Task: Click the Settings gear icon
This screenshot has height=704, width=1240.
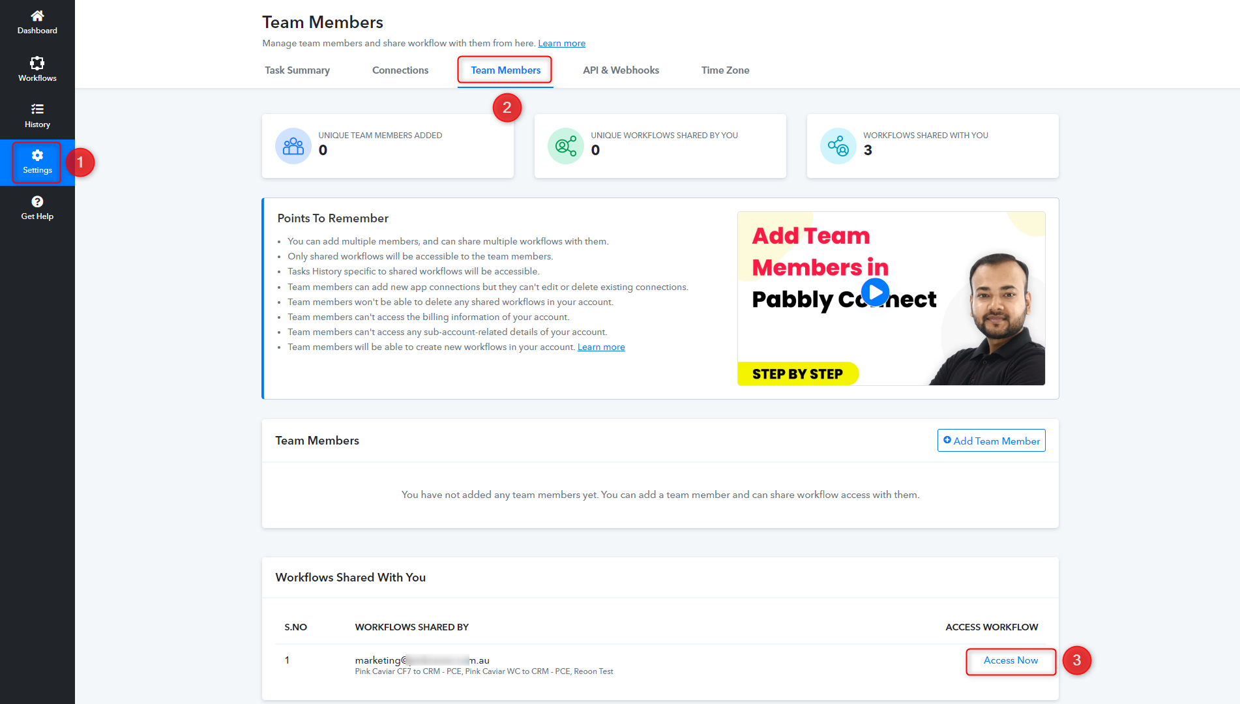Action: [x=37, y=155]
